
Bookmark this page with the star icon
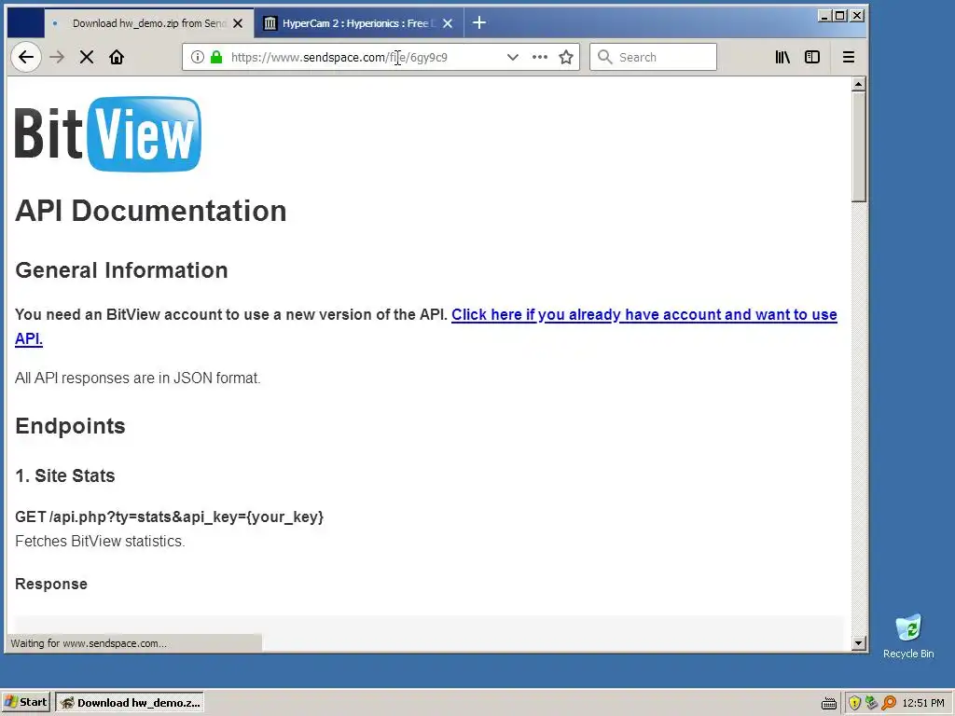click(566, 57)
